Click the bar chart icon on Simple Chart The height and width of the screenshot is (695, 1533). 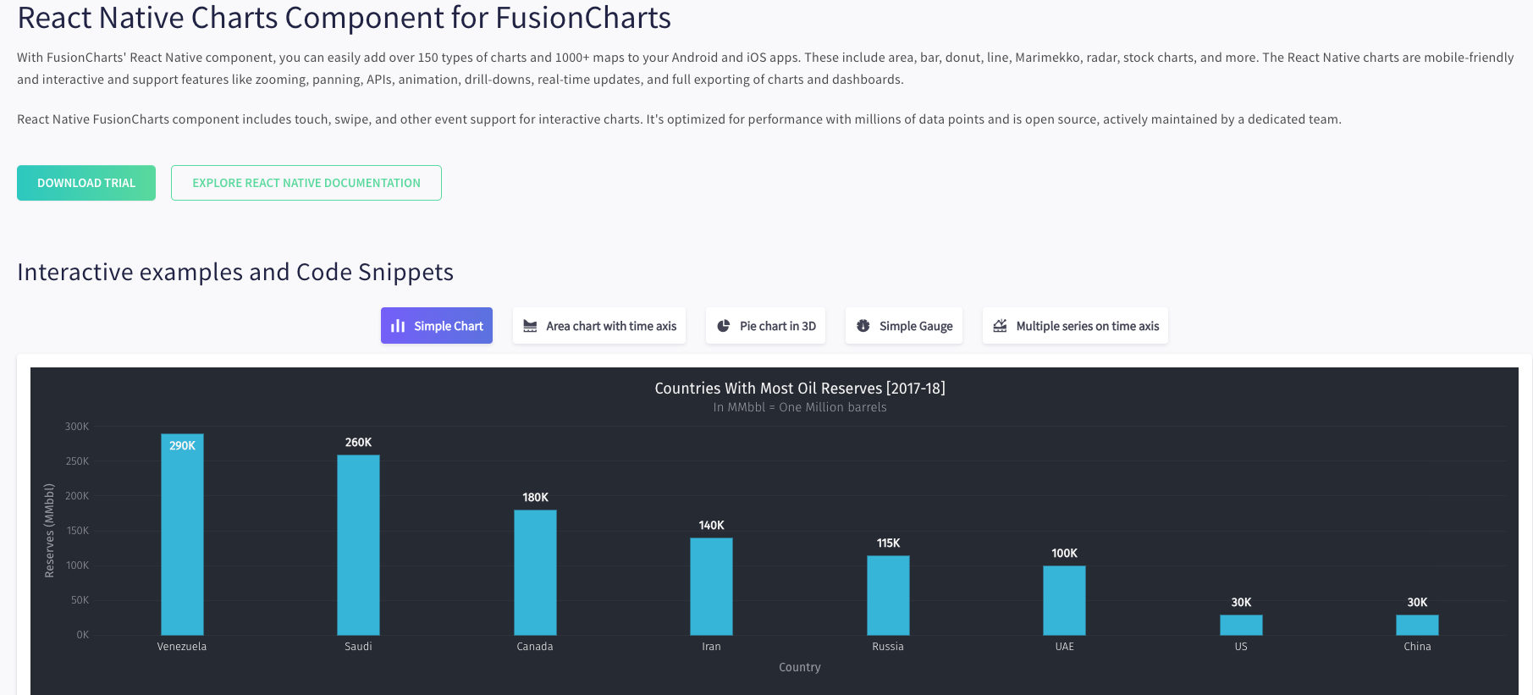point(398,326)
